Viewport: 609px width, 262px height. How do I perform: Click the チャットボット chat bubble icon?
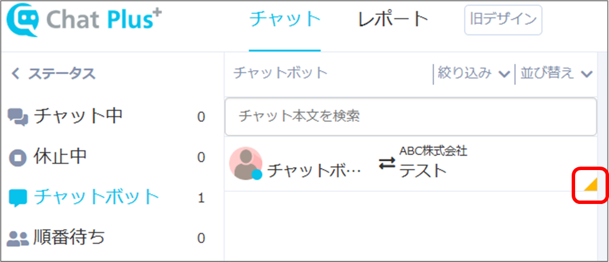pyautogui.click(x=17, y=198)
